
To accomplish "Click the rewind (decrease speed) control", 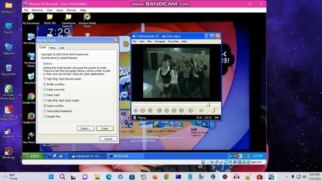I will coord(167,111).
